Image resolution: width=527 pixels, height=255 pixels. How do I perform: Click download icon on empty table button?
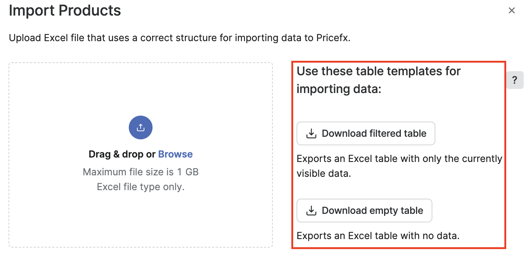(311, 211)
